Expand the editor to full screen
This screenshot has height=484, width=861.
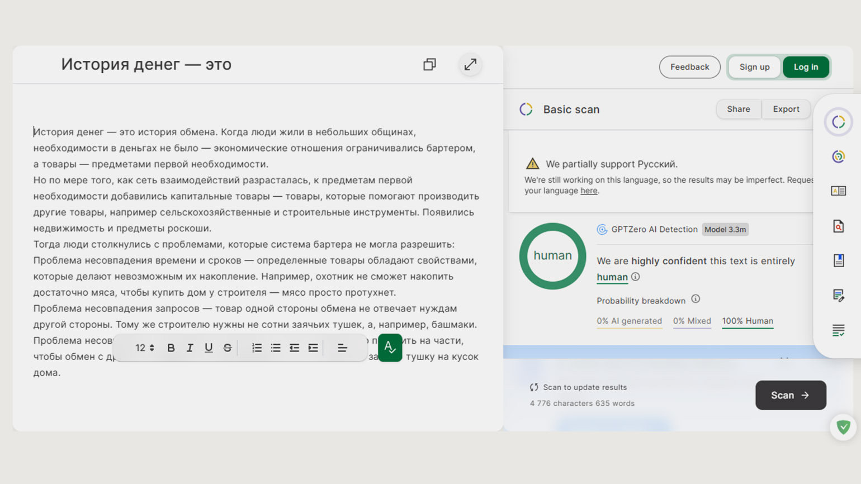[x=470, y=64]
